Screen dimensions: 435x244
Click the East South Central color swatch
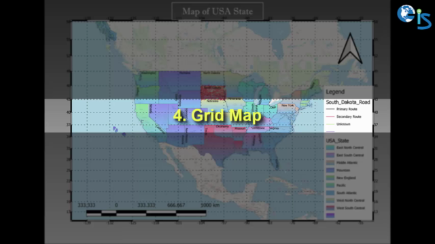(x=330, y=155)
